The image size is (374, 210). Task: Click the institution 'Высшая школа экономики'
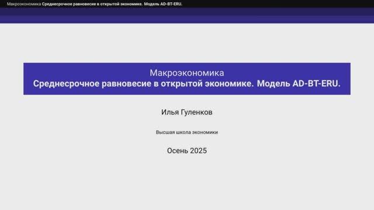[187, 132]
